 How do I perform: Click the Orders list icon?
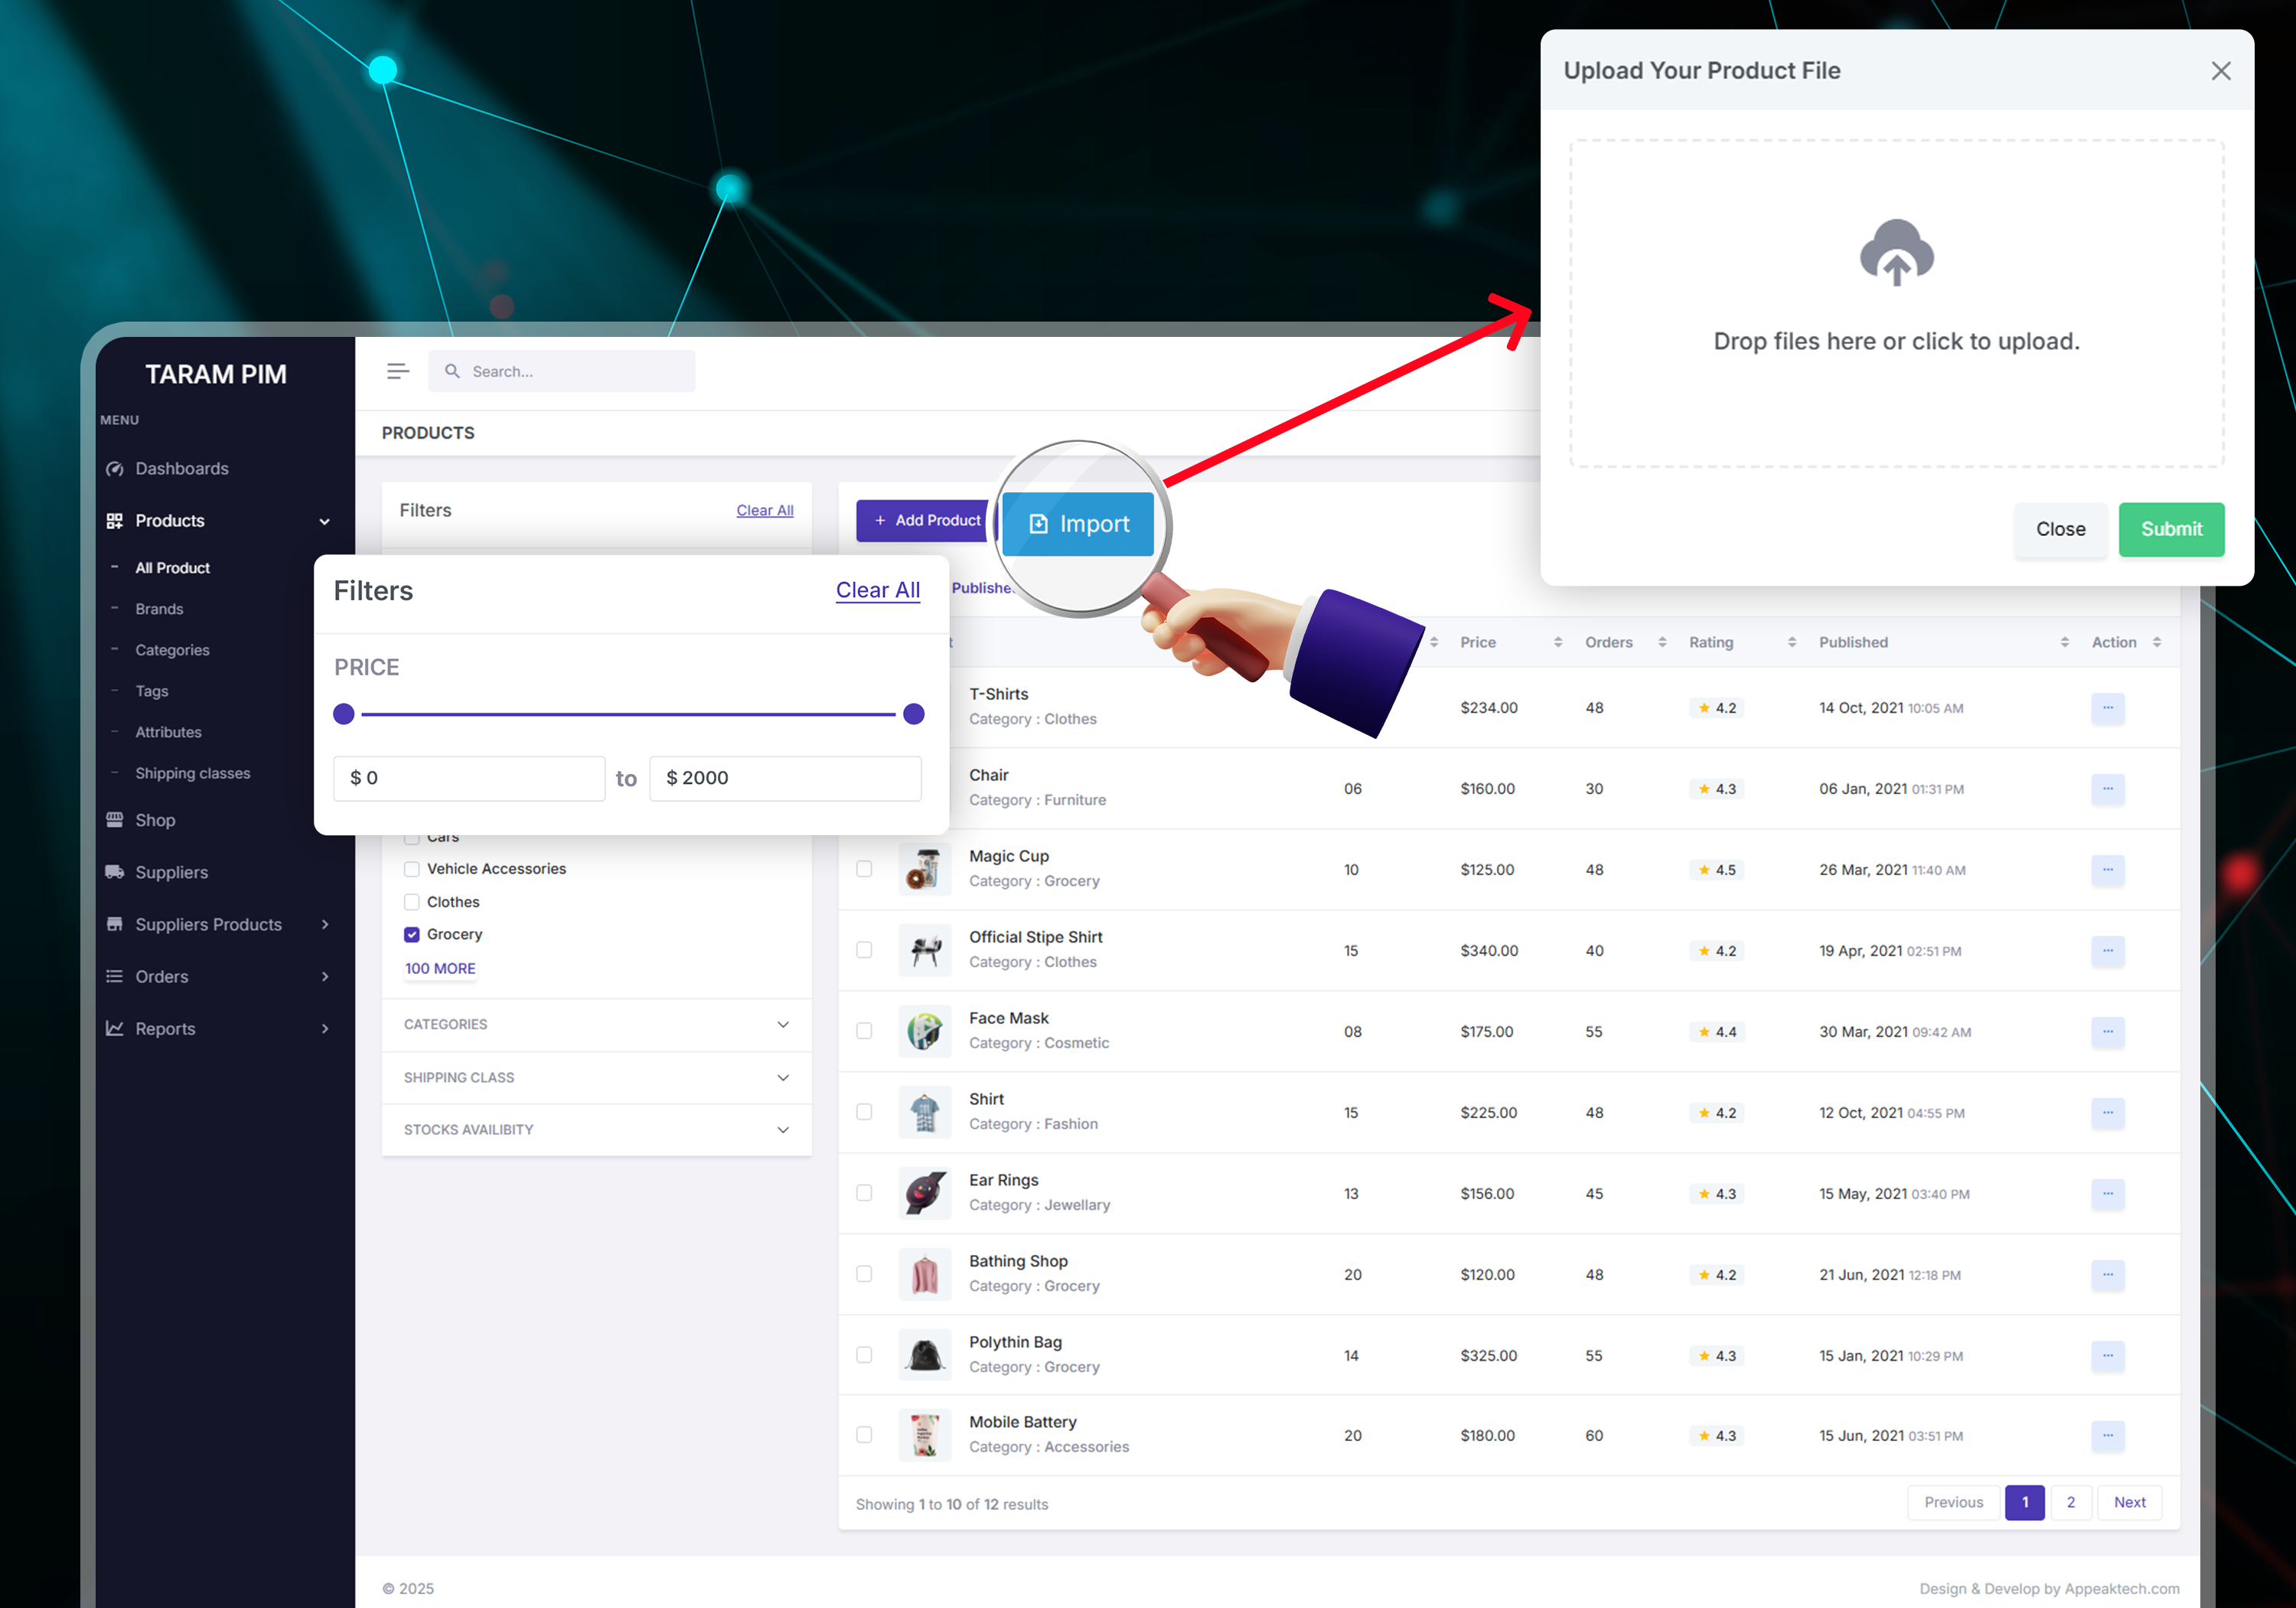point(115,976)
